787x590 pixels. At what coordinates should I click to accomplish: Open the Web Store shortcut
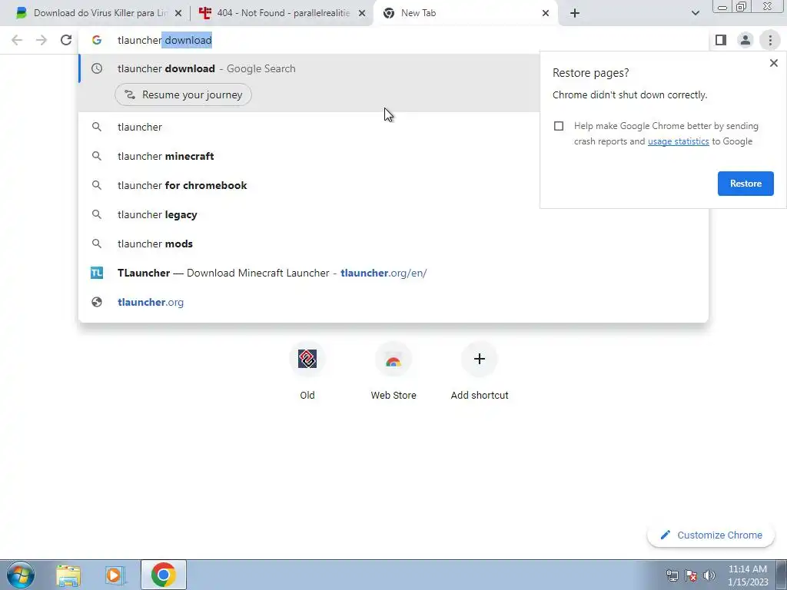(x=393, y=371)
